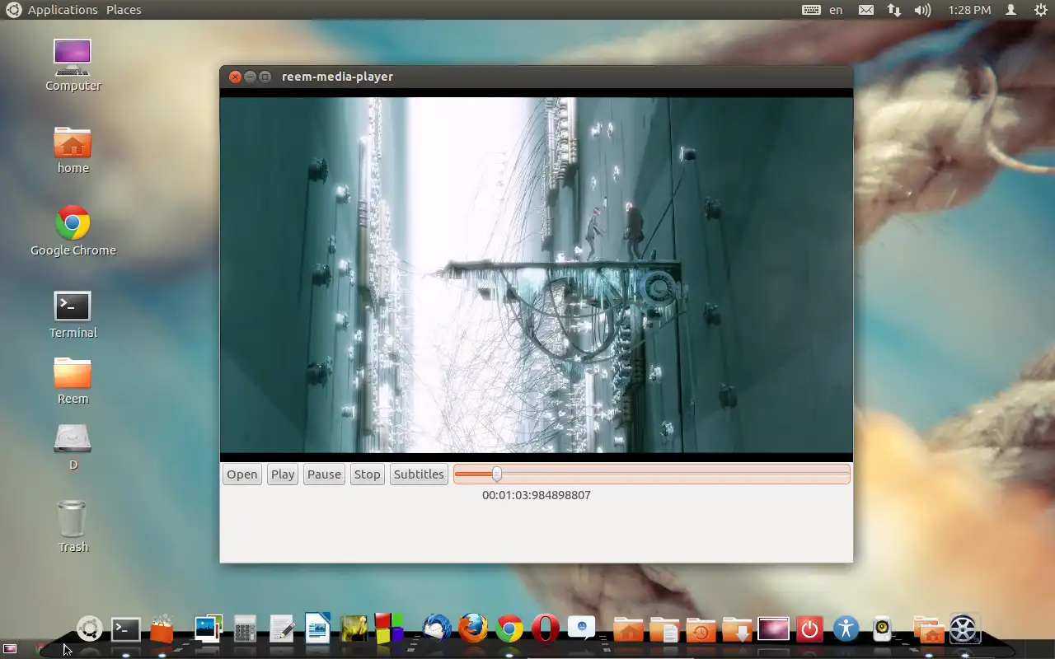Click the seek slider handle
Image resolution: width=1055 pixels, height=659 pixels.
point(496,474)
